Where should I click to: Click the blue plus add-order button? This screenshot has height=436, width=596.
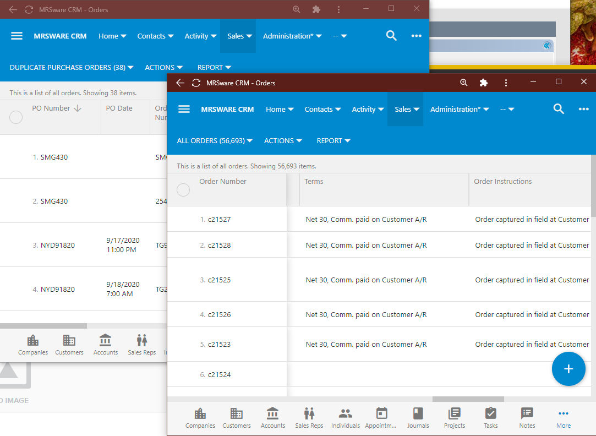568,369
